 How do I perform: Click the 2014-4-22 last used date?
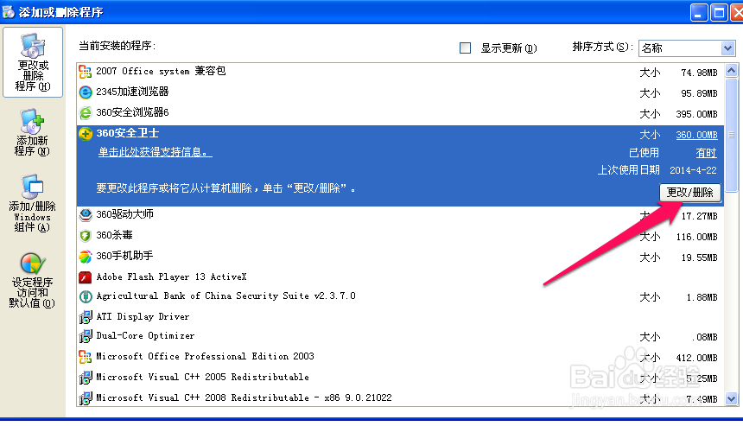(693, 170)
